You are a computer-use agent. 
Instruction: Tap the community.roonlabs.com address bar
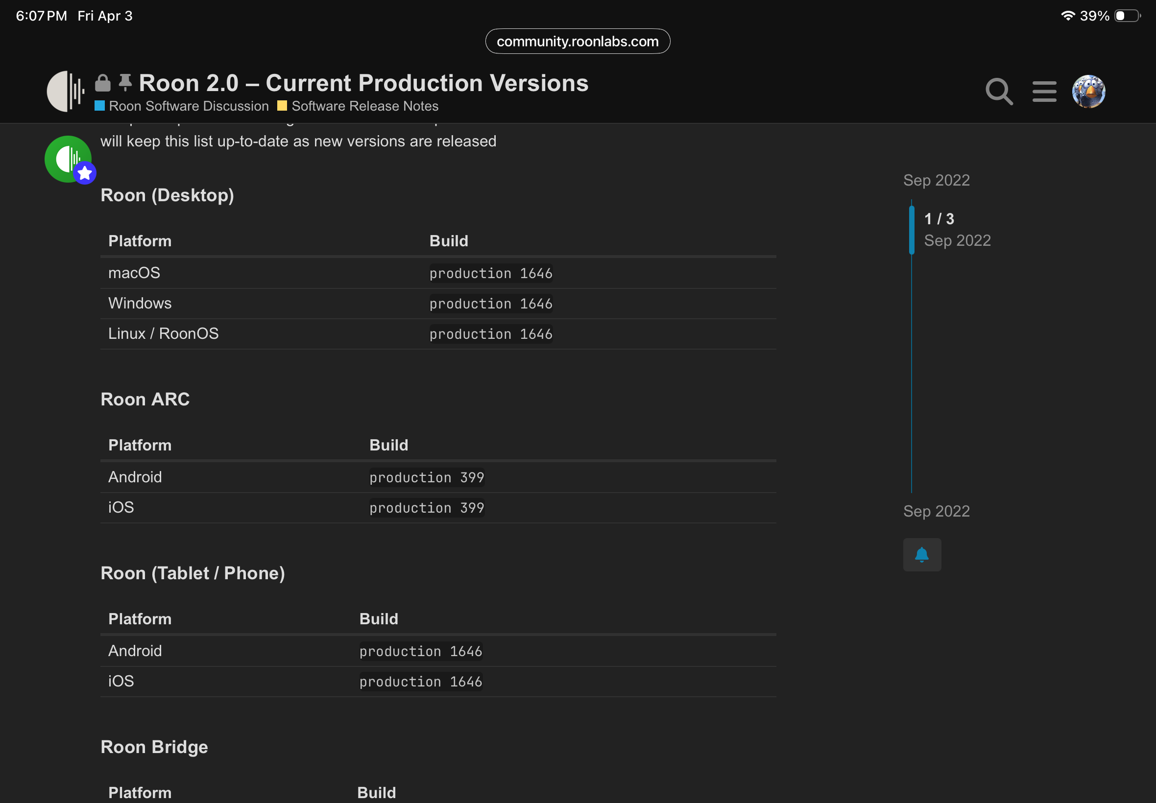click(577, 41)
